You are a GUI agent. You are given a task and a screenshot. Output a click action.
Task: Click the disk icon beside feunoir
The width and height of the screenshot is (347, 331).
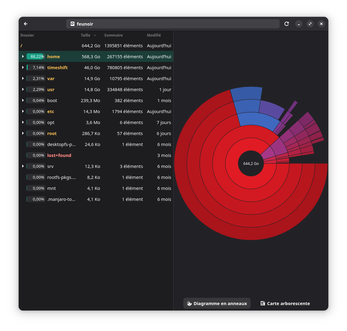click(72, 24)
